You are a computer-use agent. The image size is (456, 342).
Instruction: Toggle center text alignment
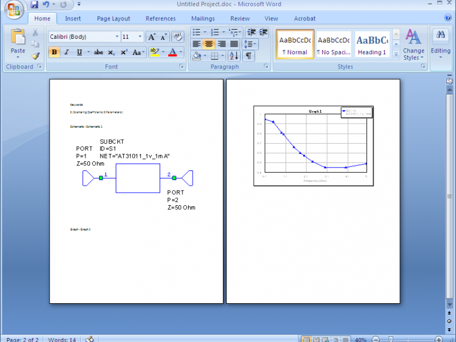[x=209, y=44]
